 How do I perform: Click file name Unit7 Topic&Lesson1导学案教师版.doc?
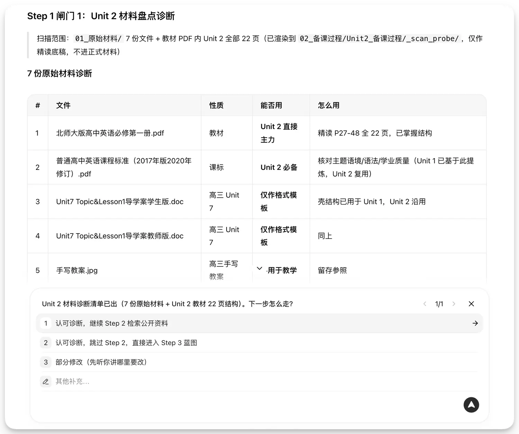(x=120, y=236)
